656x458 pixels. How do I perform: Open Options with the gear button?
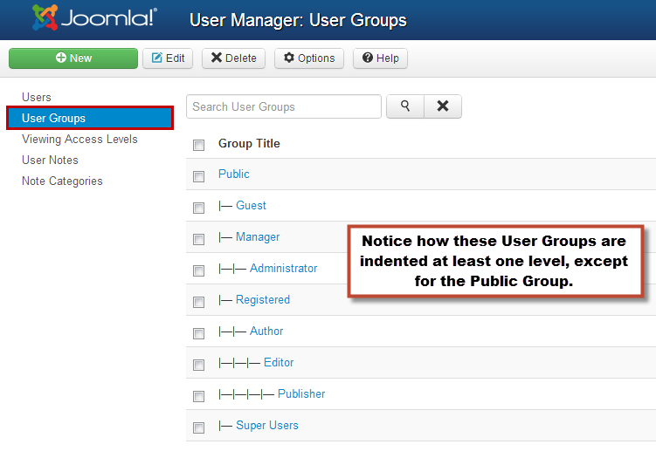[309, 58]
